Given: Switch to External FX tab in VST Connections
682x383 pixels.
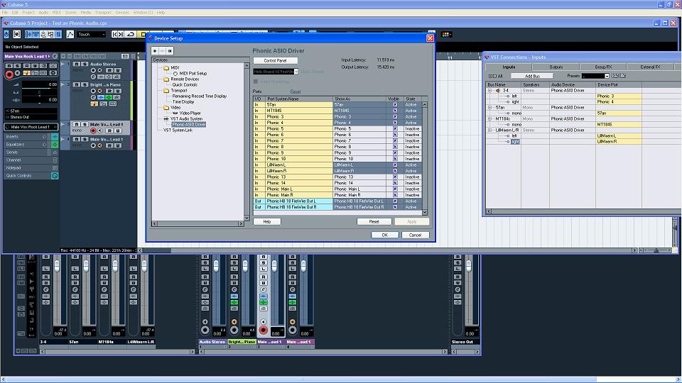Looking at the screenshot, I should click(x=650, y=67).
